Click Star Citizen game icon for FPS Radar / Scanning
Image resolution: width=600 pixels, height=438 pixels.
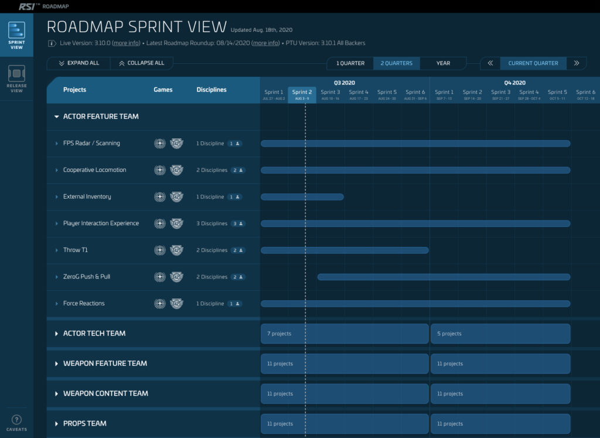click(159, 144)
